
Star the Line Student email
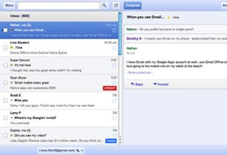click(x=114, y=48)
